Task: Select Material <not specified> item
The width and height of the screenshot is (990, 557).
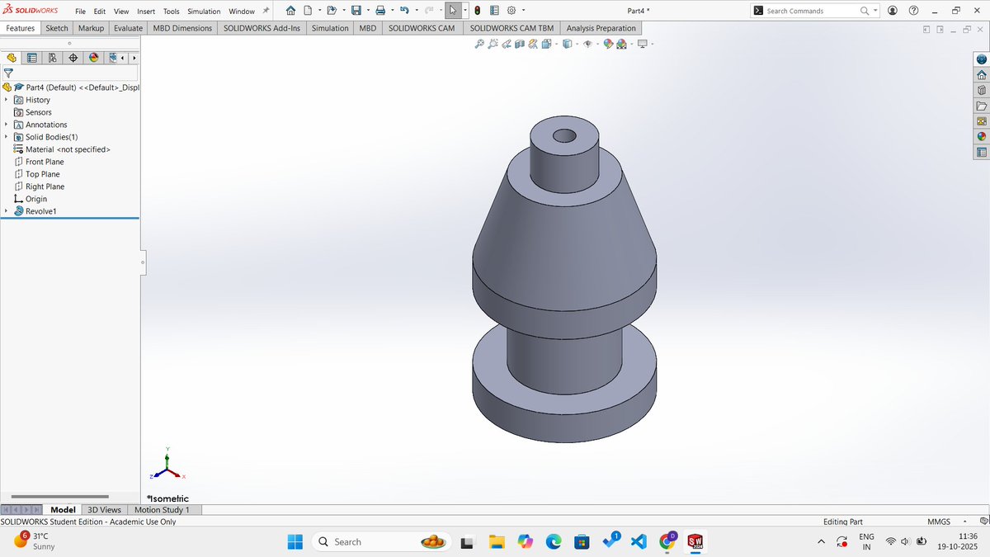Action: pos(68,149)
